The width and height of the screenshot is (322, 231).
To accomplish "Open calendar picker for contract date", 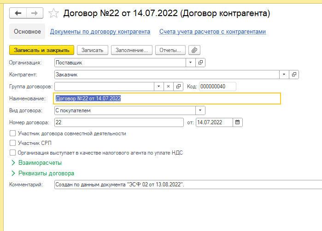I will (x=238, y=122).
